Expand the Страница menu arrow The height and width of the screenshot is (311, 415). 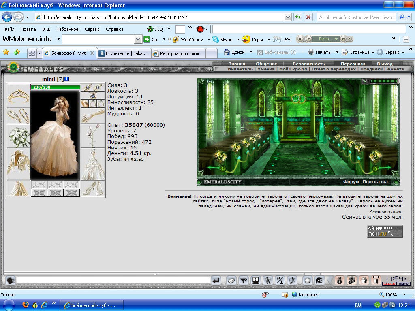[373, 52]
